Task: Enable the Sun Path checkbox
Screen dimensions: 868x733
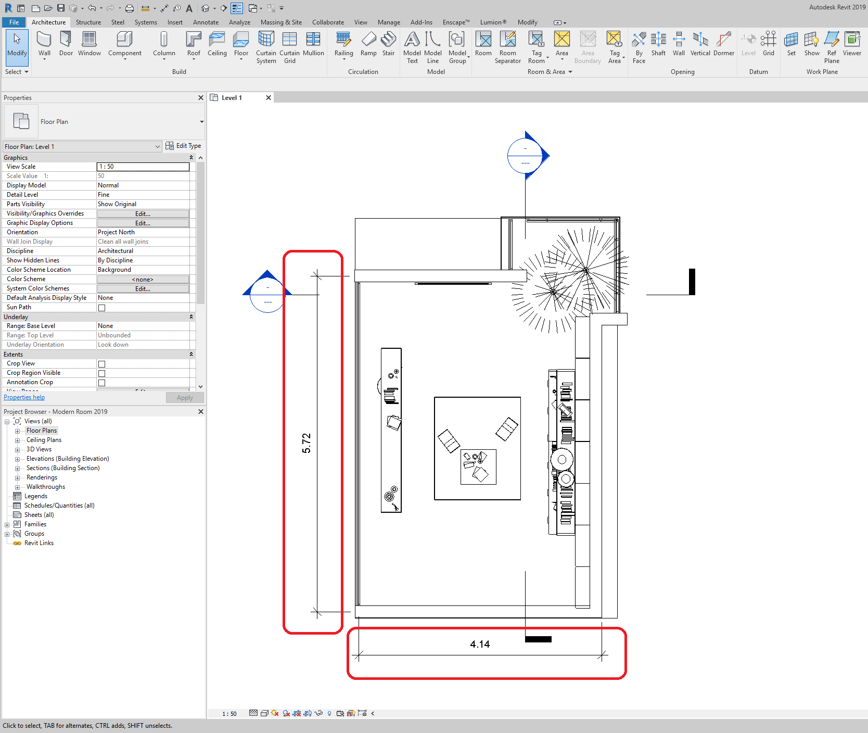Action: click(102, 308)
